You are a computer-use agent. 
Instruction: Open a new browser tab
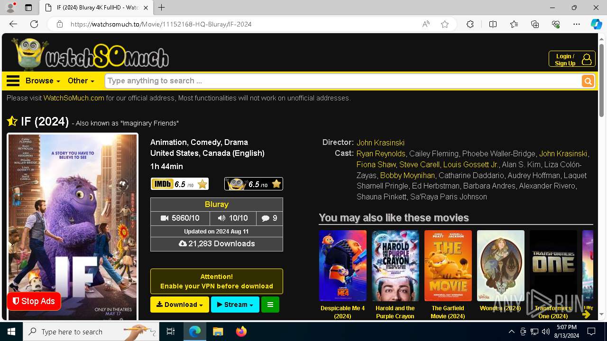[x=162, y=8]
